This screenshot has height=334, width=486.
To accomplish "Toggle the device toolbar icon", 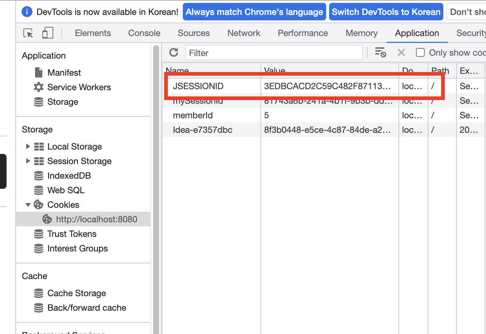I will coord(48,33).
